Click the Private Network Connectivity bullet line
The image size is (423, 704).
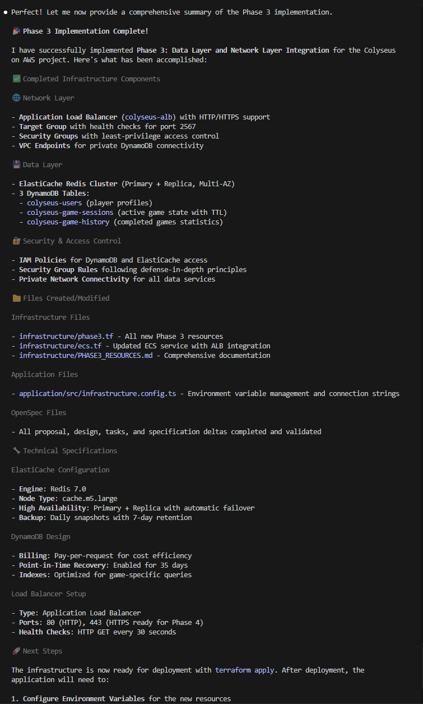click(x=113, y=279)
